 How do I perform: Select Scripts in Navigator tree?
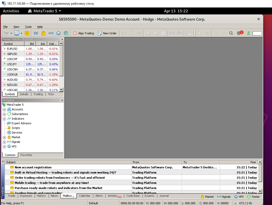pyautogui.click(x=16, y=128)
